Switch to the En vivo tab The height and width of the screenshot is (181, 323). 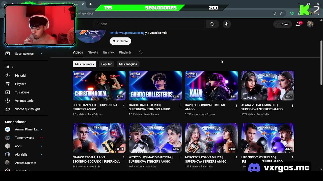pos(109,52)
